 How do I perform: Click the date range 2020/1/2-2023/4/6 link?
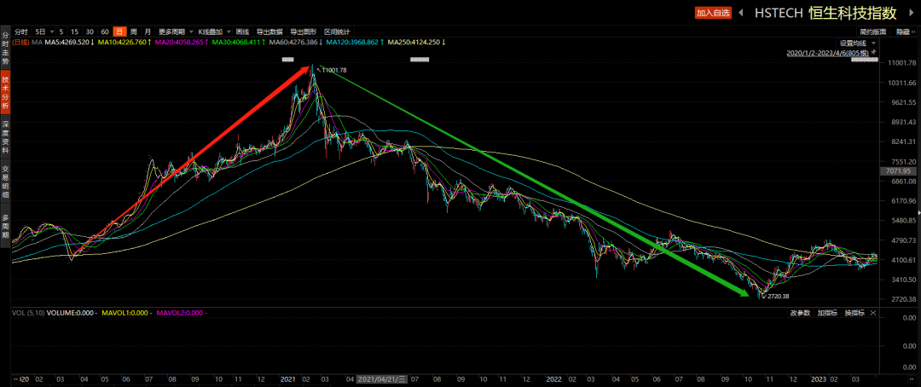(x=828, y=52)
